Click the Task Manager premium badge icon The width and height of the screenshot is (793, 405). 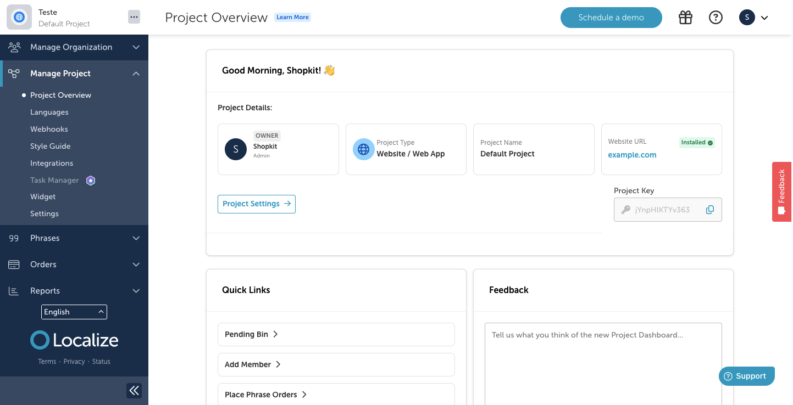click(91, 181)
